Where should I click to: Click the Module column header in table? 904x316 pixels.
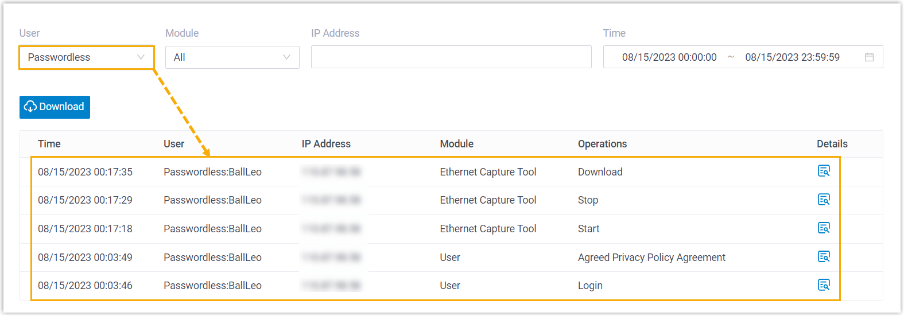click(x=456, y=144)
